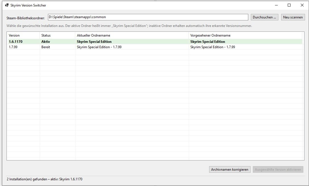Click the Ausgewählte Version aktivieren button
Screen dimensions: 309x186
point(278,170)
